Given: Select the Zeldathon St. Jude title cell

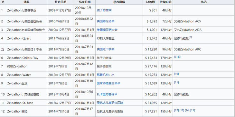Looking at the screenshot, I should (26, 103).
